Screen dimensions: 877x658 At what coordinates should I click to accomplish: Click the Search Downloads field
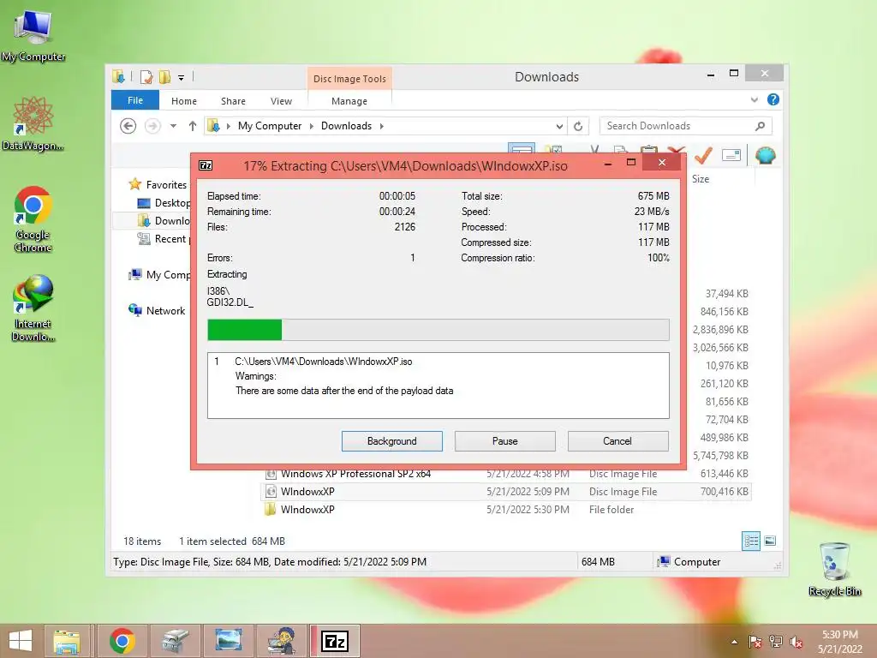[x=677, y=126]
